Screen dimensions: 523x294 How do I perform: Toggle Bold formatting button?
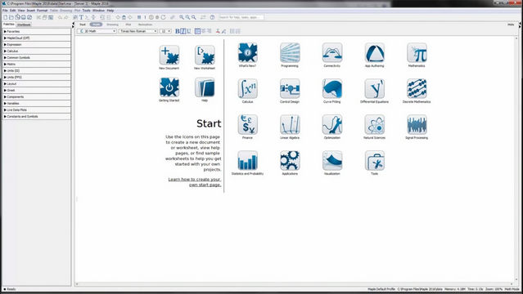click(x=178, y=31)
